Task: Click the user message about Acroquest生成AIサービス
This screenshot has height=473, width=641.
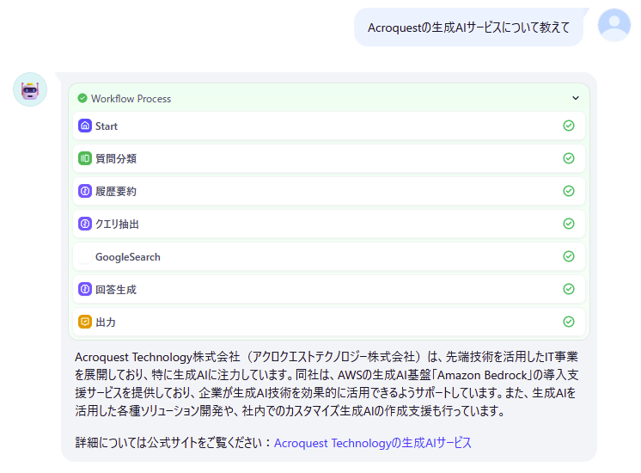Action: [x=468, y=28]
